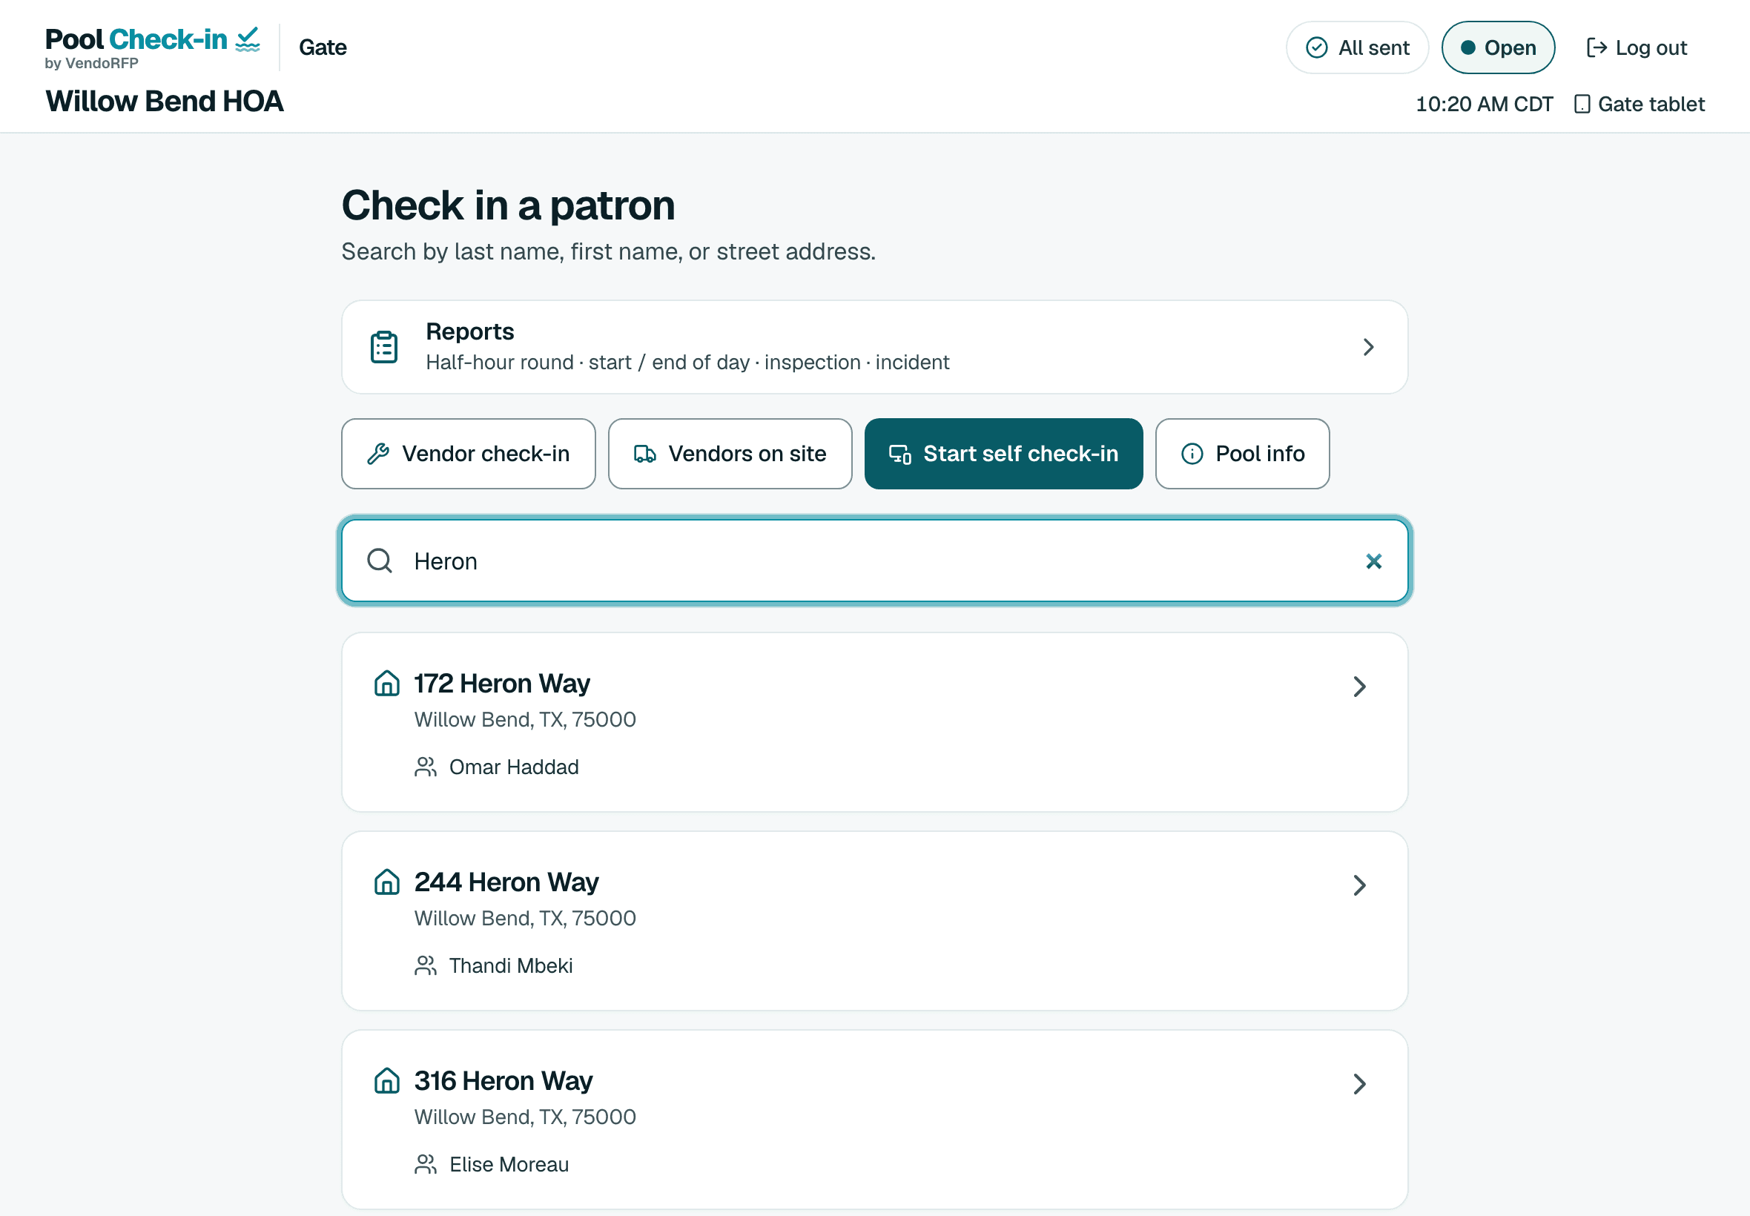The image size is (1750, 1216).
Task: Click the house icon for 316 Heron Way
Action: click(387, 1081)
